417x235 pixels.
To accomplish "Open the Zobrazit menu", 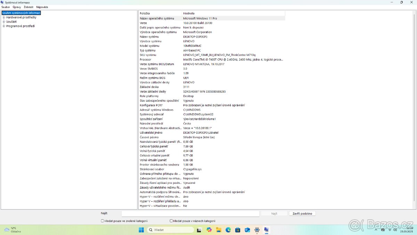I will coord(28,7).
